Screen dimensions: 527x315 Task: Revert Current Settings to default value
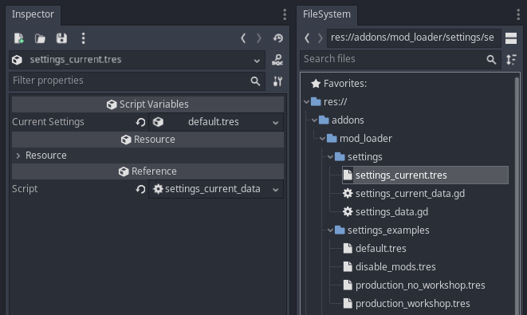(140, 122)
